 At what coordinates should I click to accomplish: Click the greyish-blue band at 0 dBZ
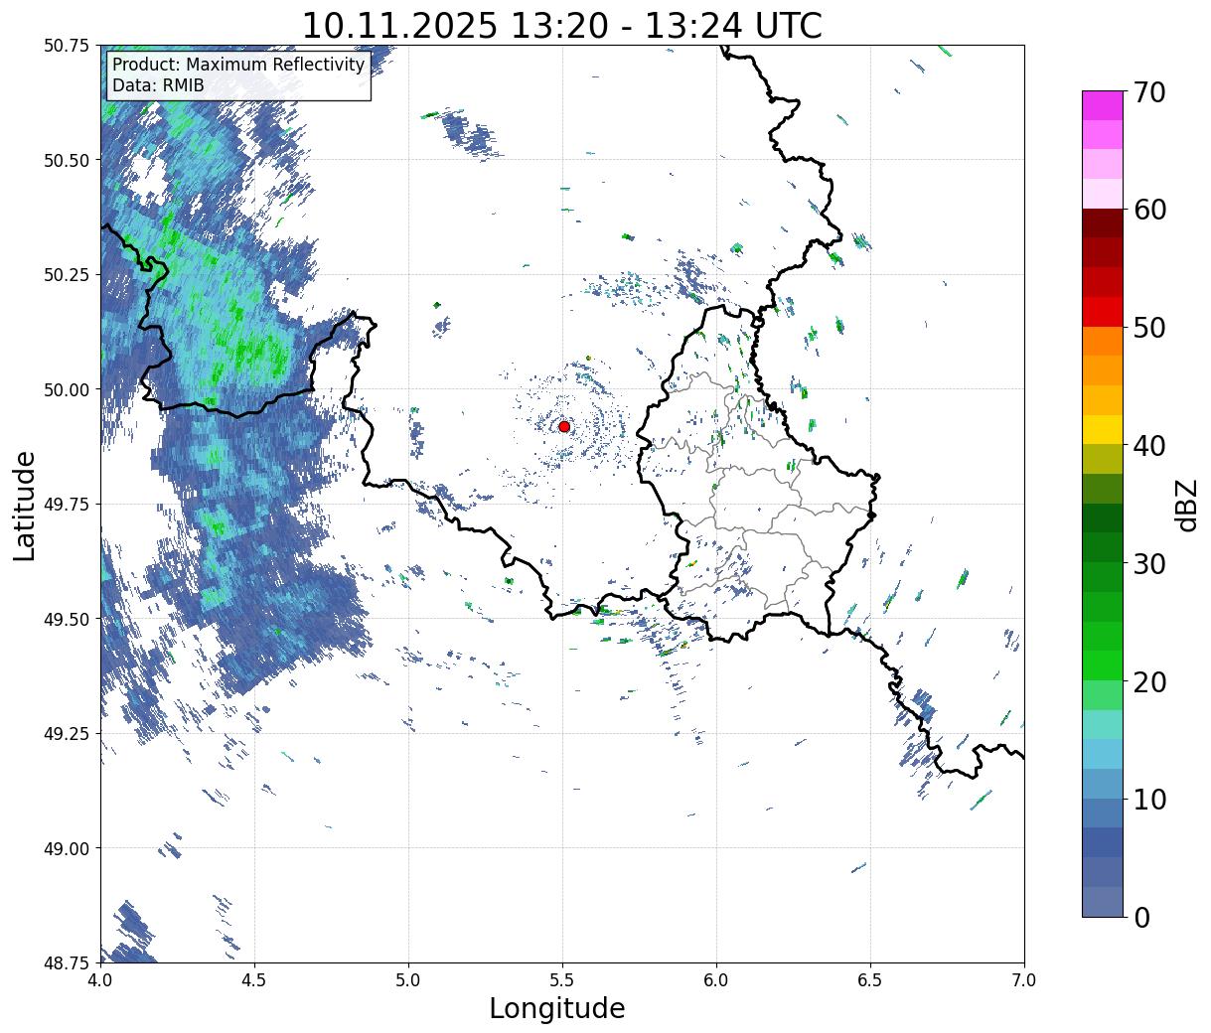pos(1103,901)
